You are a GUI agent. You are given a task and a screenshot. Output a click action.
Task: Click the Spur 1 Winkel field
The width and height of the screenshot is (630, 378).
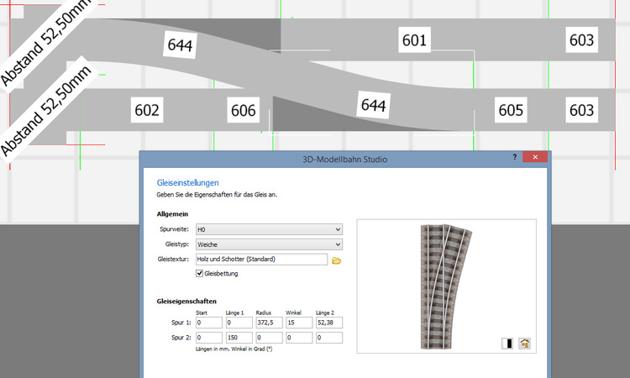tap(299, 323)
